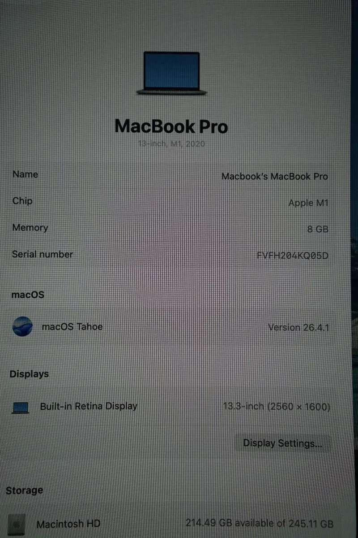Click the serial number value FVFH204KQ05D

click(x=293, y=256)
